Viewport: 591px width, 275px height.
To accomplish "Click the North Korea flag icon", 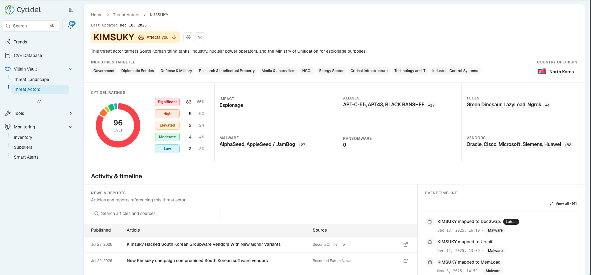I will 542,71.
